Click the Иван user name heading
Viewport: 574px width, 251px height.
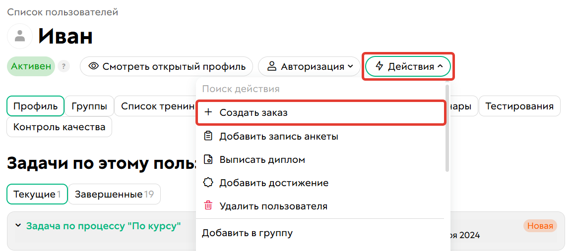[x=65, y=36]
